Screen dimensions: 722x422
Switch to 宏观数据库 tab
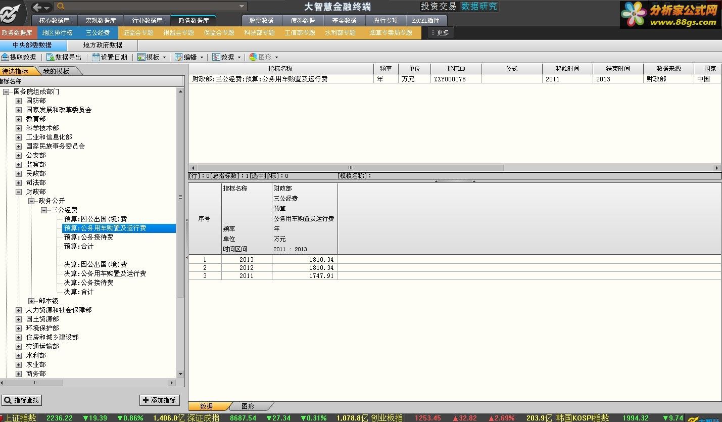101,20
